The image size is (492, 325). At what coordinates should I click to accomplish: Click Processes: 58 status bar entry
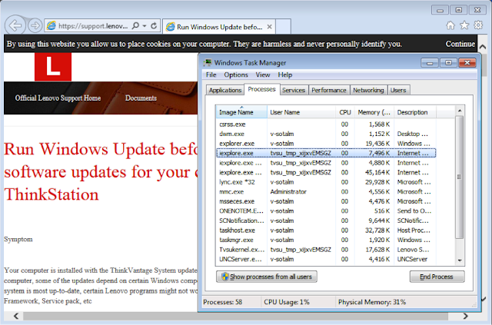click(222, 302)
